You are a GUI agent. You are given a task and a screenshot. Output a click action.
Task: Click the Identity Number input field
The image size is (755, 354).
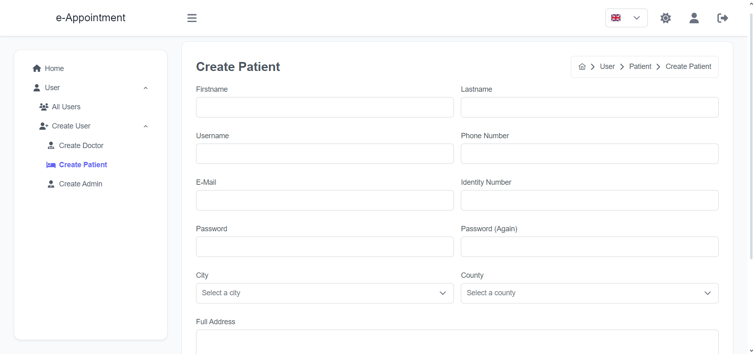[x=590, y=200]
